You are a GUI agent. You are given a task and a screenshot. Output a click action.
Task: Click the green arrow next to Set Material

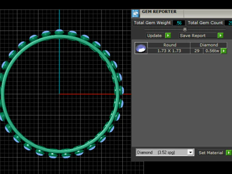(229, 153)
